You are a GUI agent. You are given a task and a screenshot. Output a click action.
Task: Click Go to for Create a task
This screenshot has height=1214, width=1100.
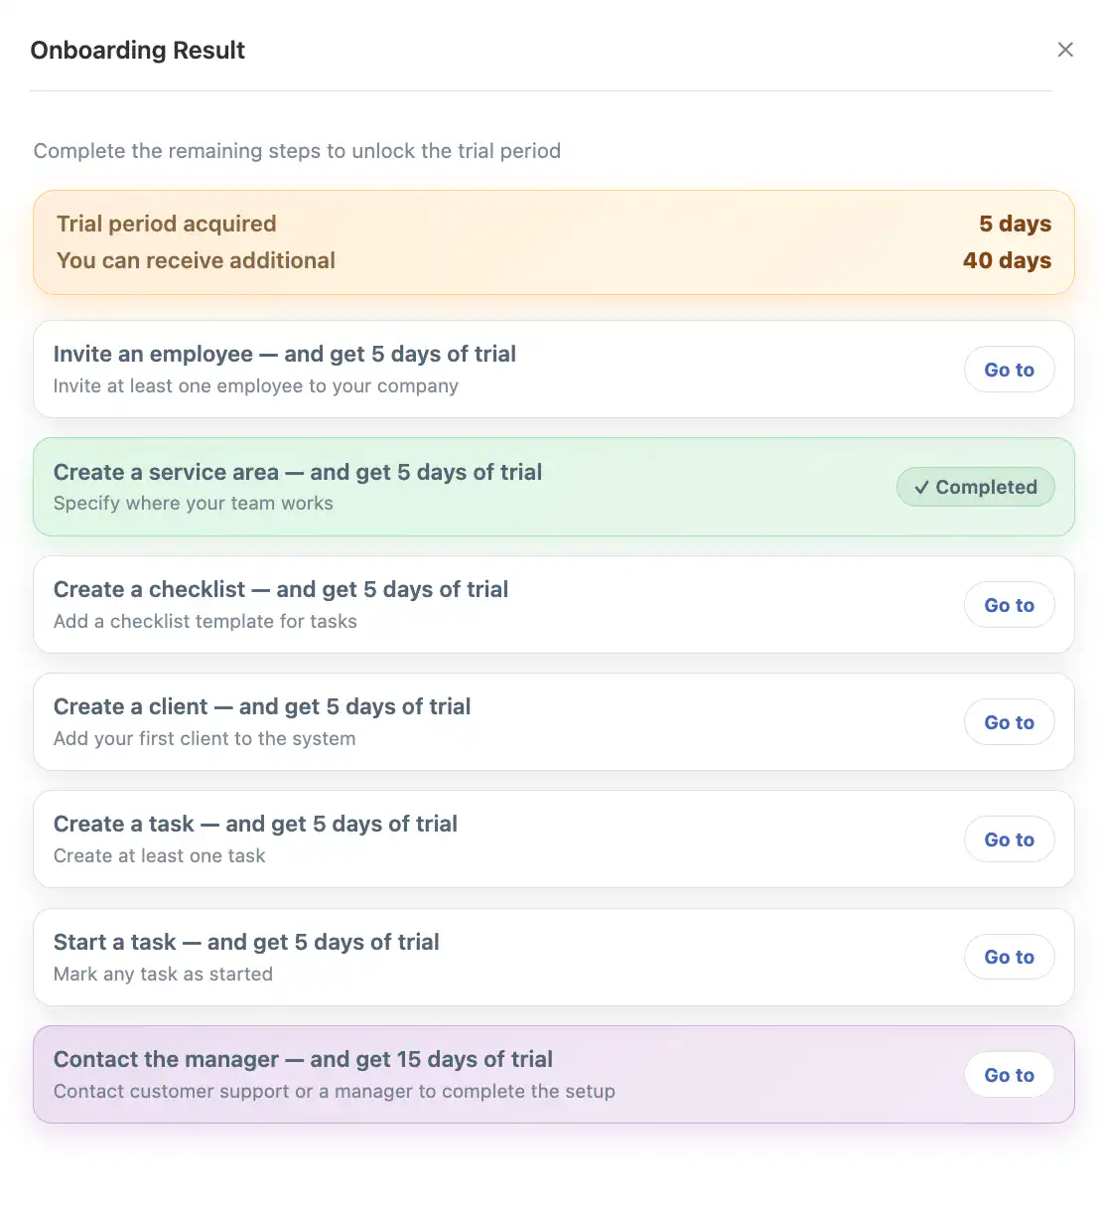[x=1009, y=838]
